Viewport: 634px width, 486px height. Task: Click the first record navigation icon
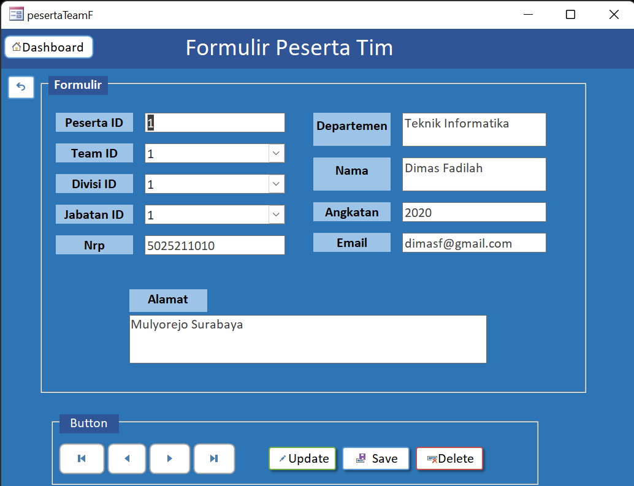pyautogui.click(x=82, y=458)
